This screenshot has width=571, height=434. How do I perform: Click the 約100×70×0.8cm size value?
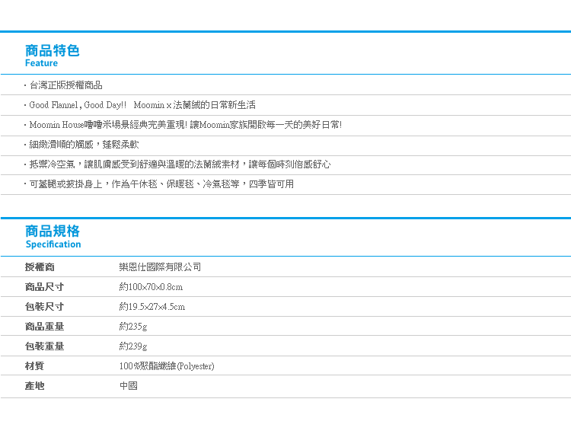coord(151,287)
